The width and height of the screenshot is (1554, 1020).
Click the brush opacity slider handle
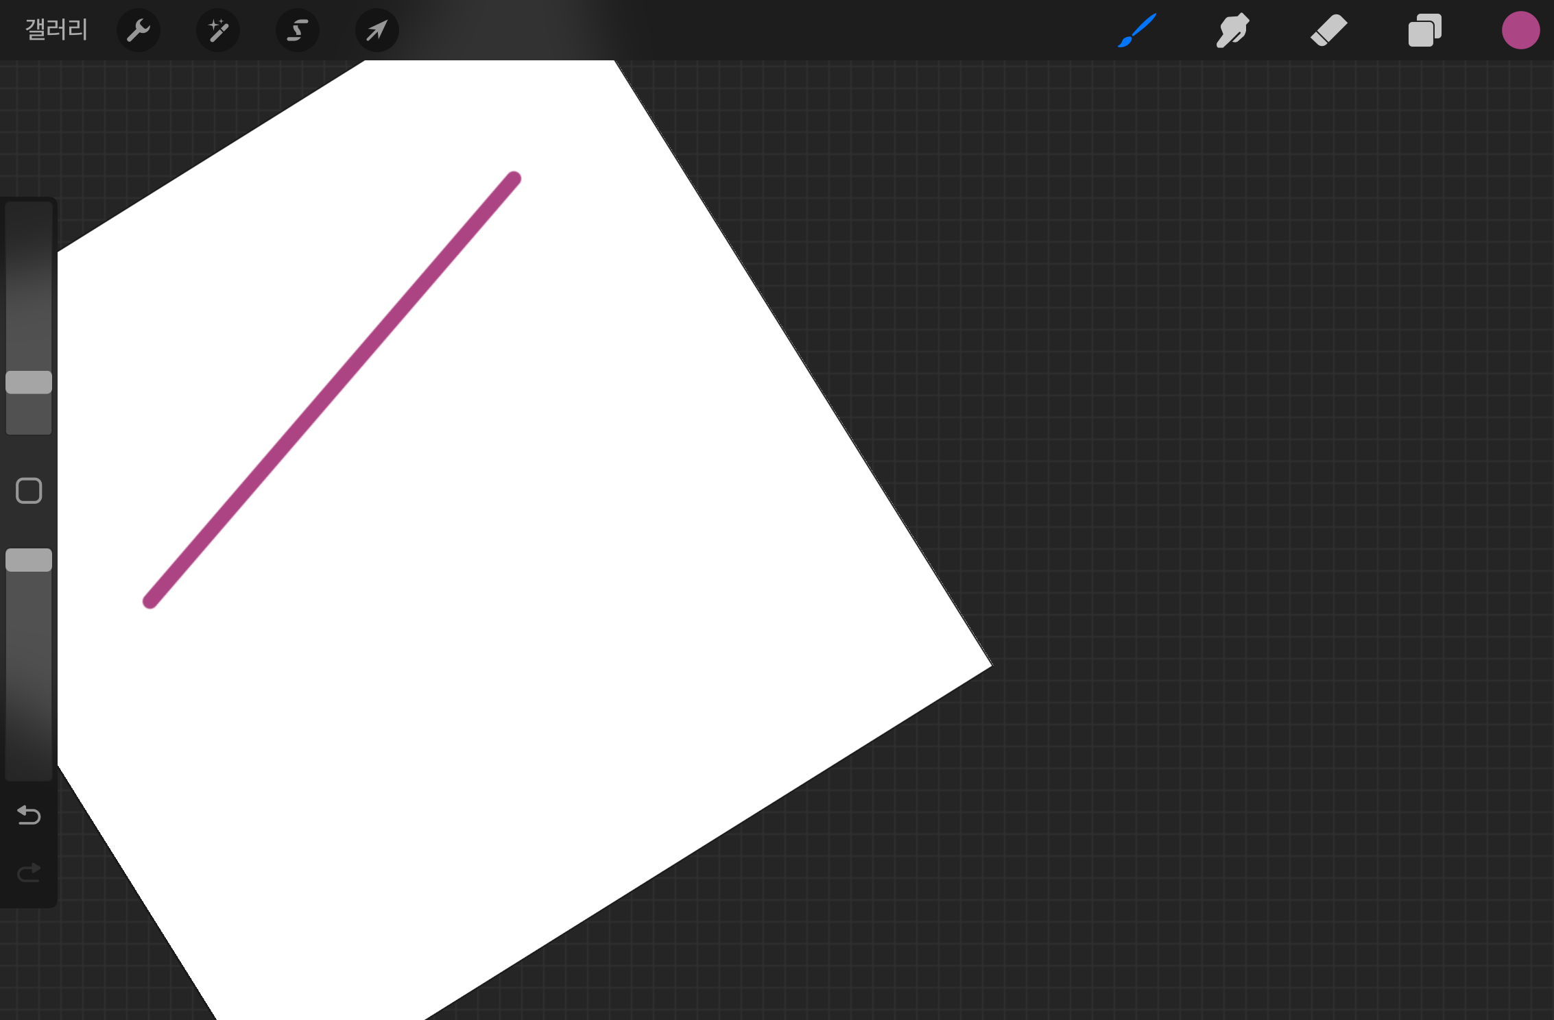tap(29, 560)
